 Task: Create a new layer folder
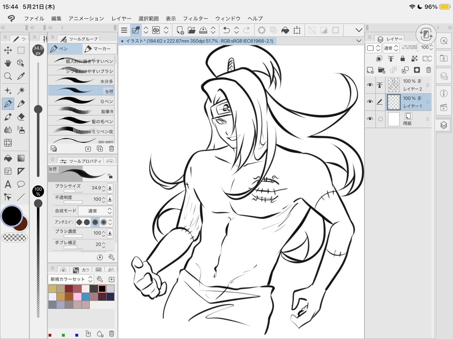382,70
